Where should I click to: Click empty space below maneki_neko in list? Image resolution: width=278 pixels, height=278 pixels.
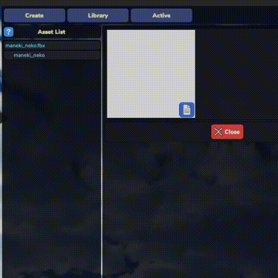click(52, 163)
